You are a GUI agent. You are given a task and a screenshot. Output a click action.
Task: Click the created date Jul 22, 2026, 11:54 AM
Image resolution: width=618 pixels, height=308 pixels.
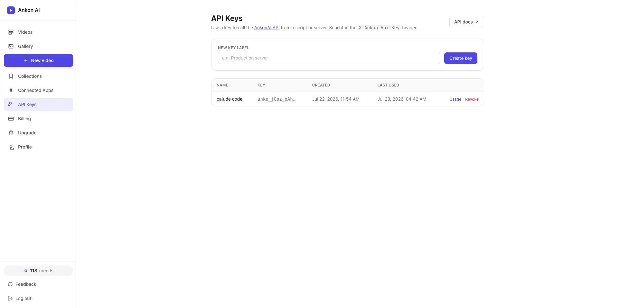point(336,99)
